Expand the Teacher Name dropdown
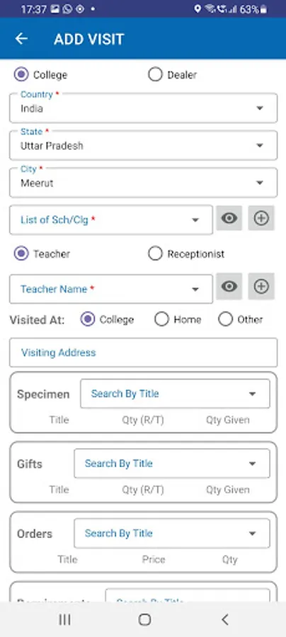This screenshot has height=637, width=286. coord(111,289)
